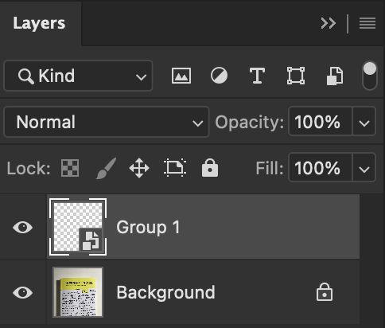This screenshot has width=385, height=328.
Task: Toggle layer filtering switch
Action: pyautogui.click(x=370, y=76)
